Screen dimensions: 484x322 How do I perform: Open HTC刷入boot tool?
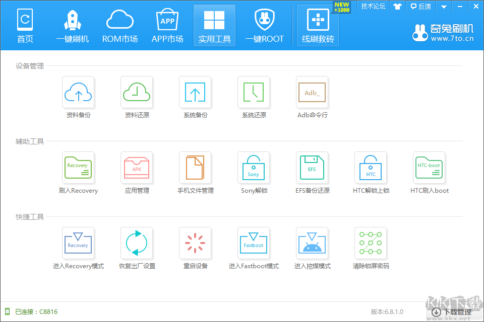tap(429, 168)
